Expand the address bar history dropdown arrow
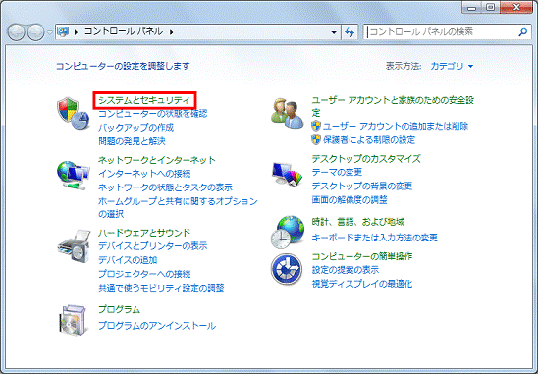 click(x=334, y=32)
